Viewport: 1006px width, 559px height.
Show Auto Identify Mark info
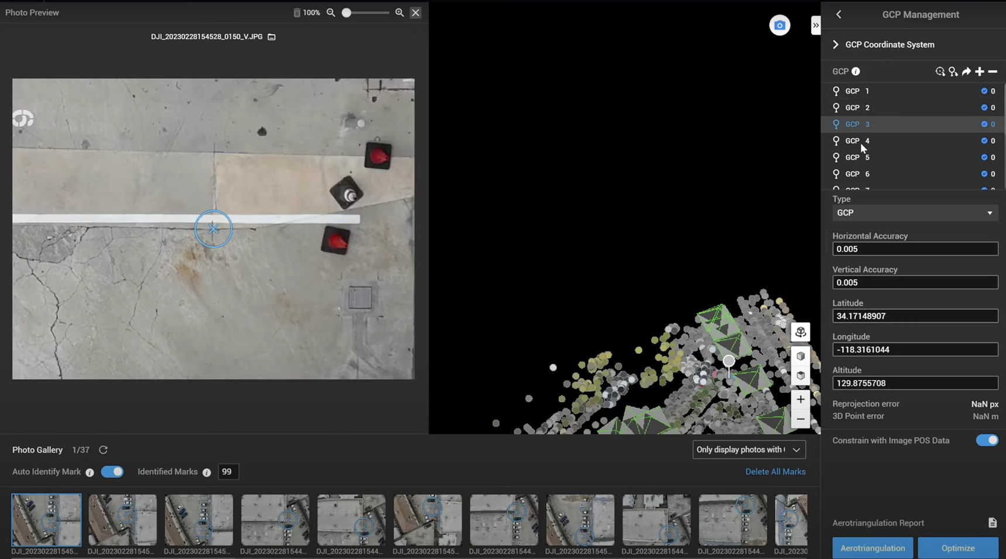[x=90, y=472]
